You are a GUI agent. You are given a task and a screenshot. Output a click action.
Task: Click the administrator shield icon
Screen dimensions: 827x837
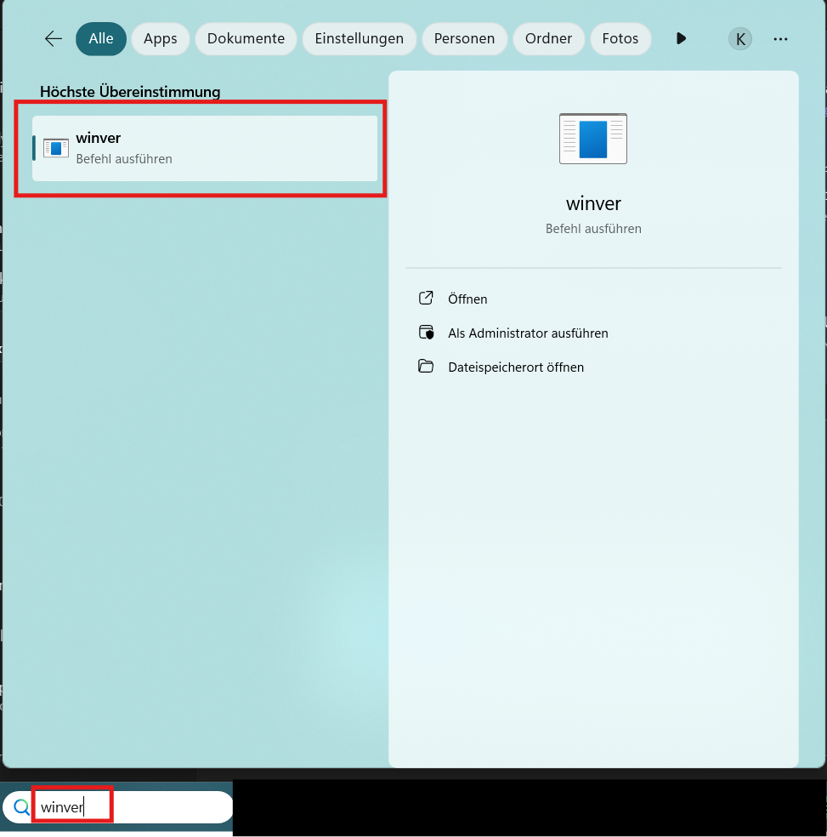click(426, 332)
